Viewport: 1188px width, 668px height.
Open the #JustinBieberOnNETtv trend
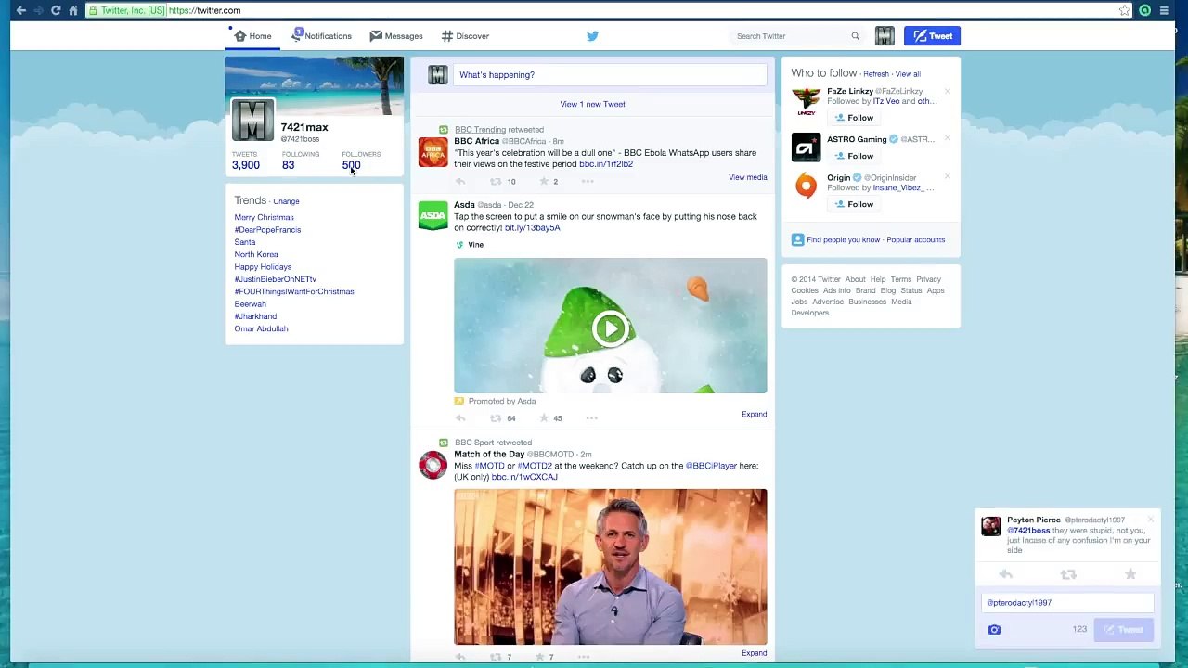[x=275, y=279]
